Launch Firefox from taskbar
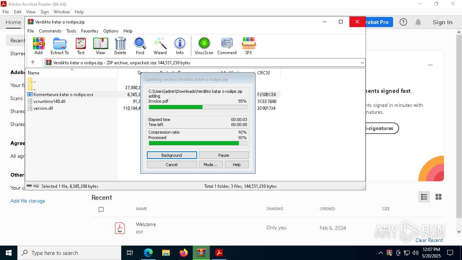This screenshot has width=462, height=260. [184, 253]
